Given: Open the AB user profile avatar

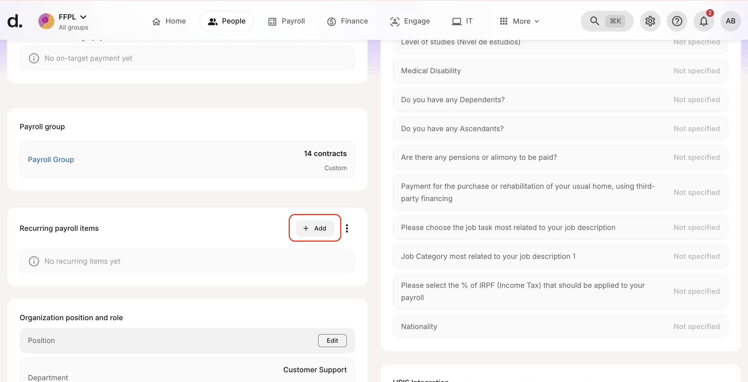Looking at the screenshot, I should point(730,21).
